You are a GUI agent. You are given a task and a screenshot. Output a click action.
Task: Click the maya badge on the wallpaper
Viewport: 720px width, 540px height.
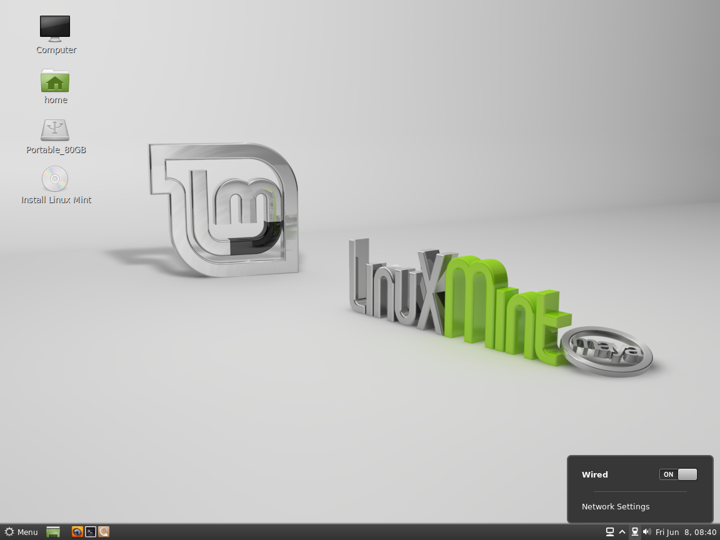(607, 350)
